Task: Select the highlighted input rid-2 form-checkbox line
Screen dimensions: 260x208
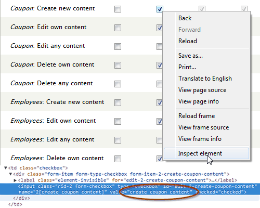Action: 130,189
